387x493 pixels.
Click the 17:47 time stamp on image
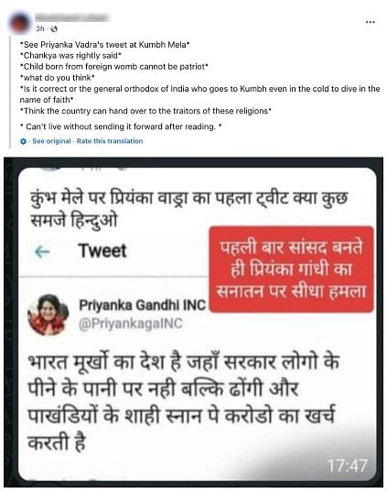tap(347, 466)
